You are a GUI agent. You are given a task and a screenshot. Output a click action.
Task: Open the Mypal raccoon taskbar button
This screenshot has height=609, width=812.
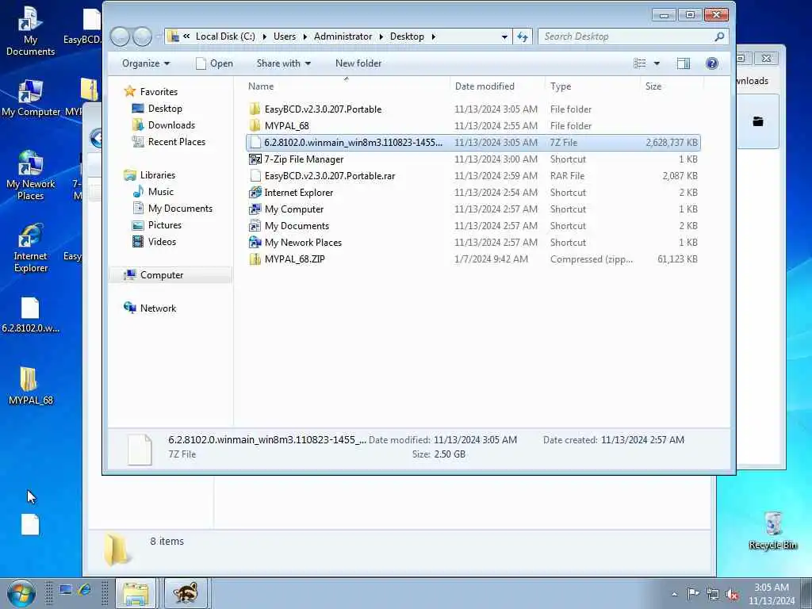pyautogui.click(x=186, y=593)
